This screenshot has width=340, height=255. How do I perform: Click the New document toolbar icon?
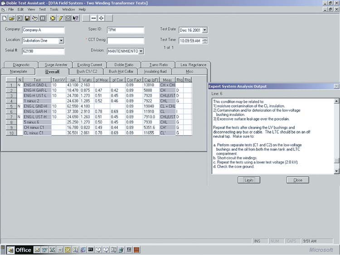pos(5,18)
